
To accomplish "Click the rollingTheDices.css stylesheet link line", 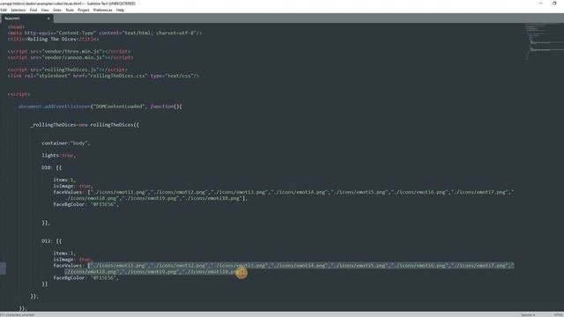I will click(103, 76).
